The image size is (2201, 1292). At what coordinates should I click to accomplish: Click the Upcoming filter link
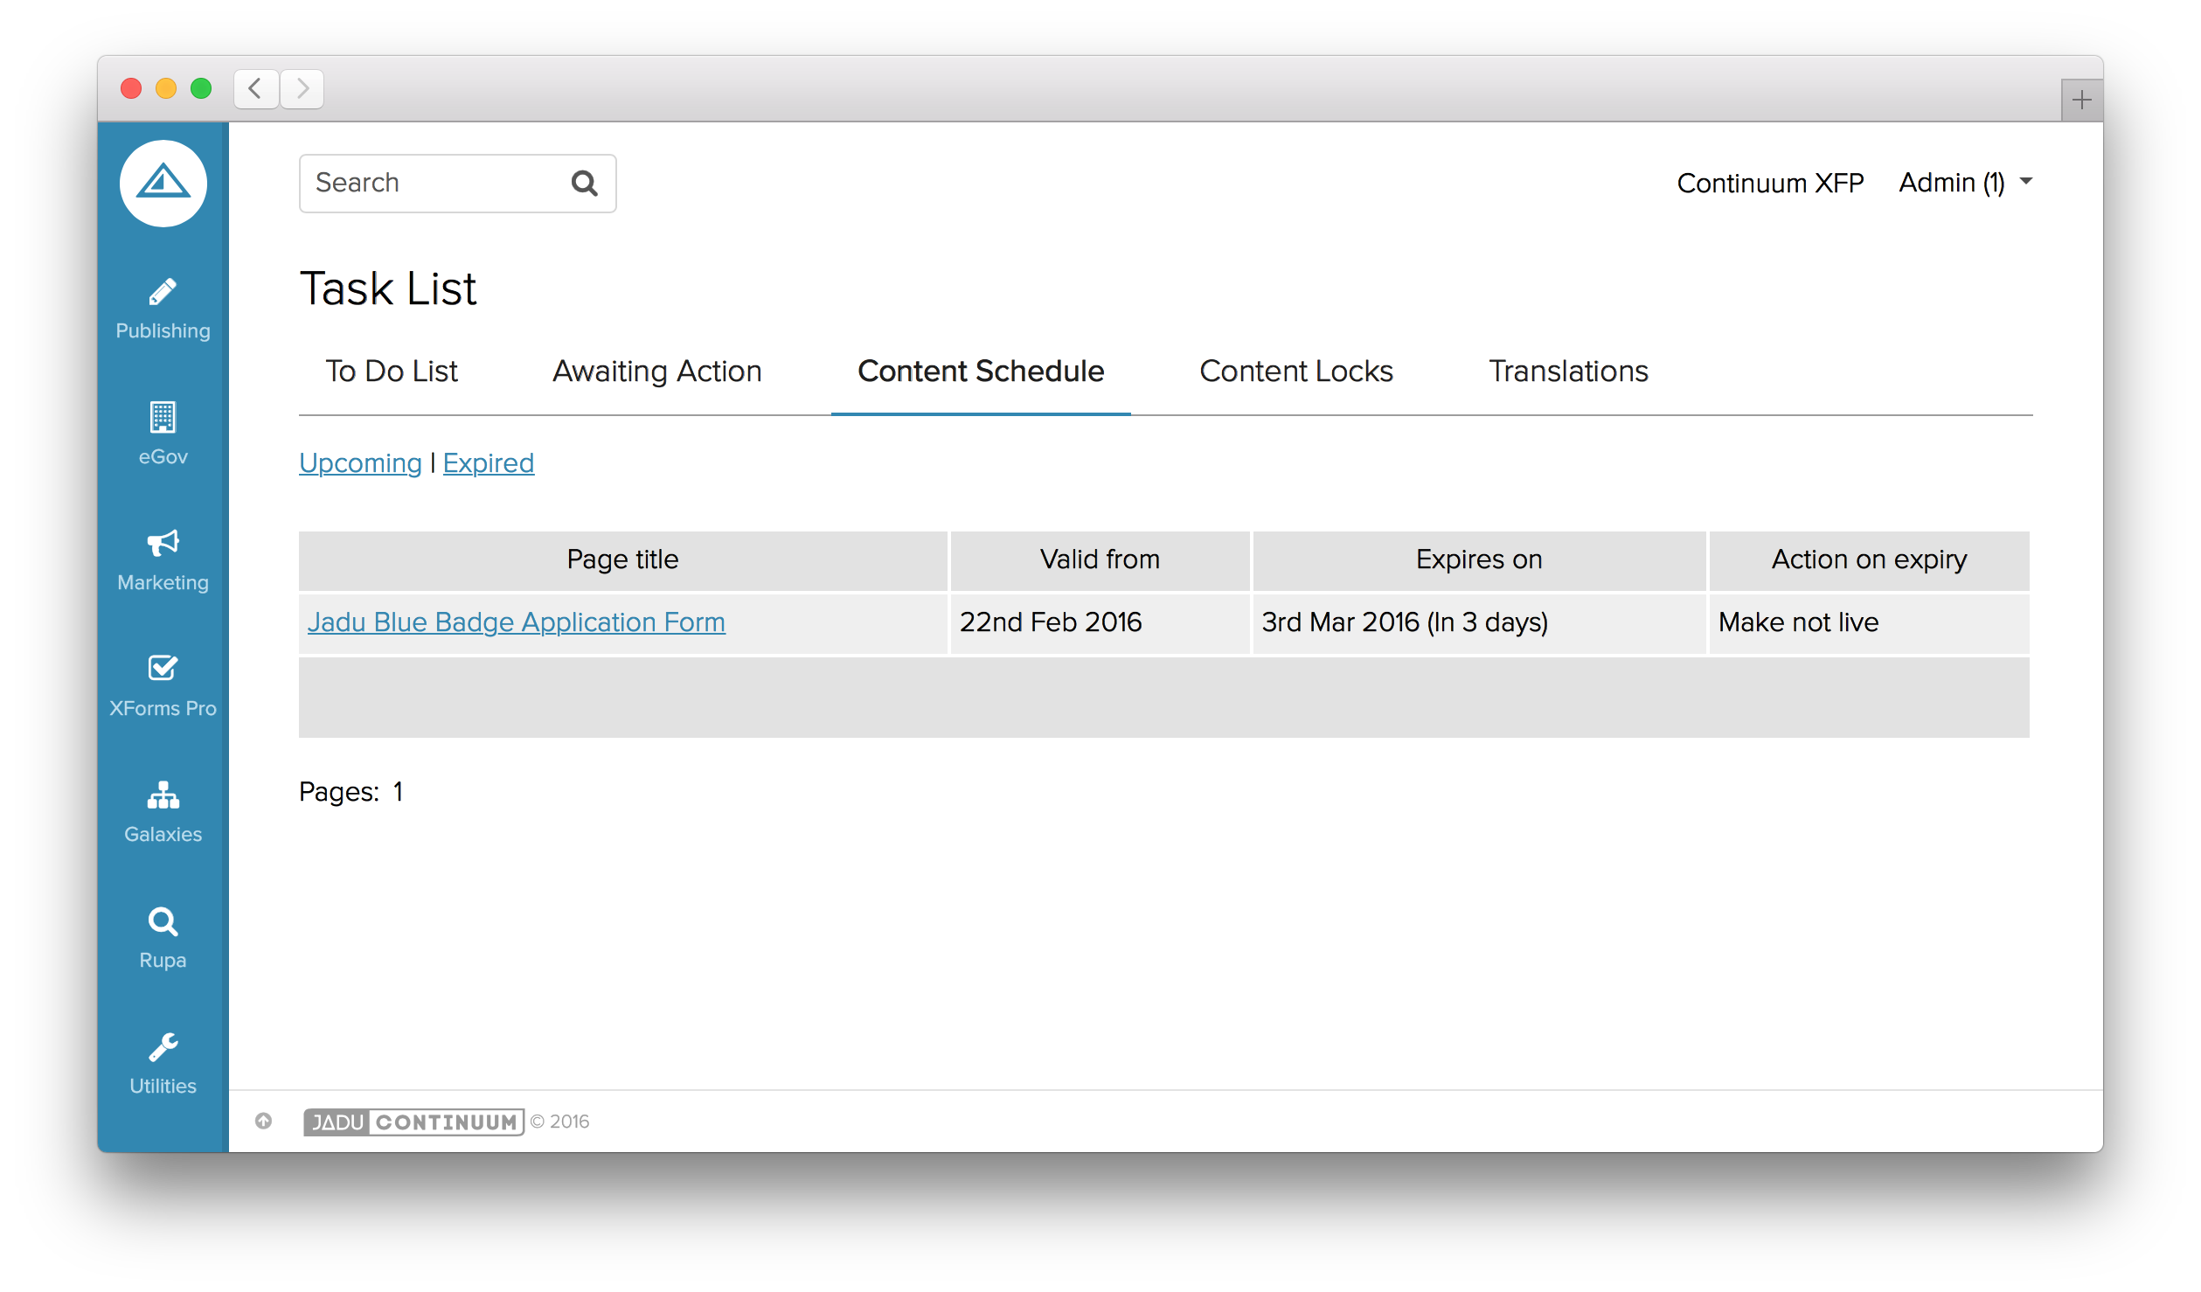360,463
